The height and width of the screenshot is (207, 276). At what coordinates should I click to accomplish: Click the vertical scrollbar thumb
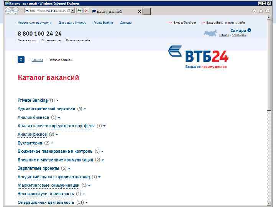point(269,65)
